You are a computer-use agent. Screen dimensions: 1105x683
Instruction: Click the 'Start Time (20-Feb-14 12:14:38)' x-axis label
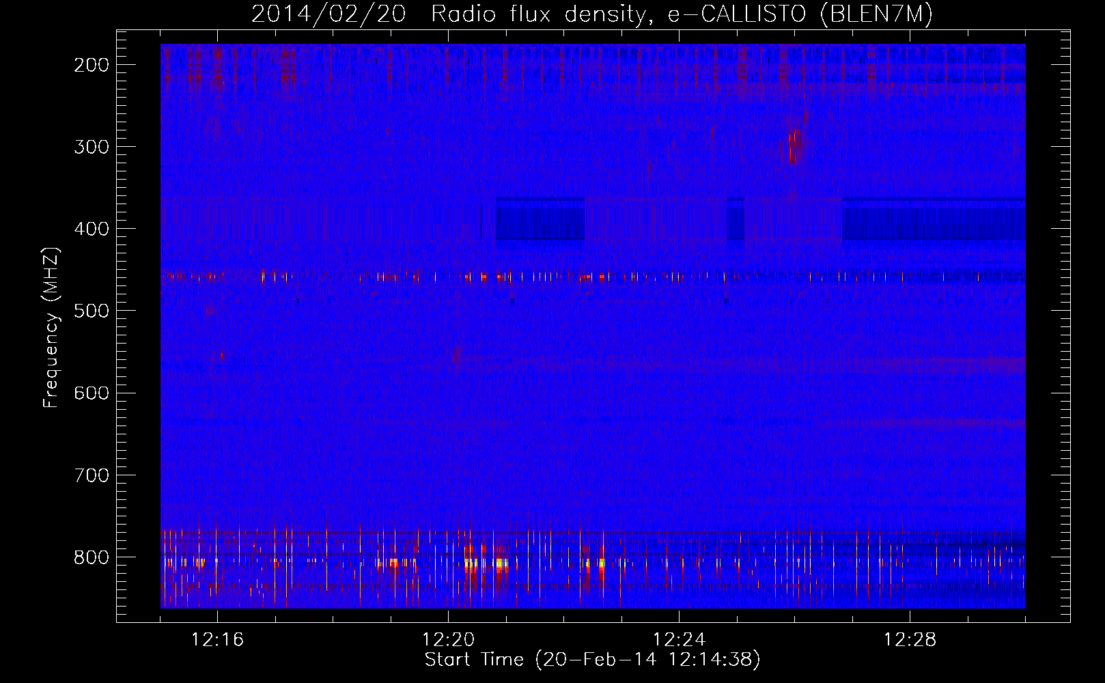click(x=592, y=660)
